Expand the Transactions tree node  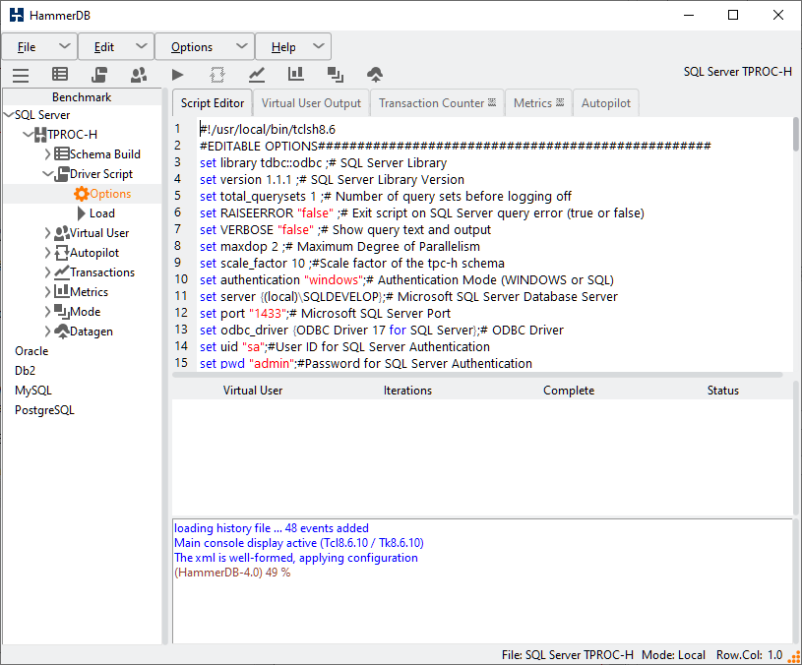(x=47, y=272)
